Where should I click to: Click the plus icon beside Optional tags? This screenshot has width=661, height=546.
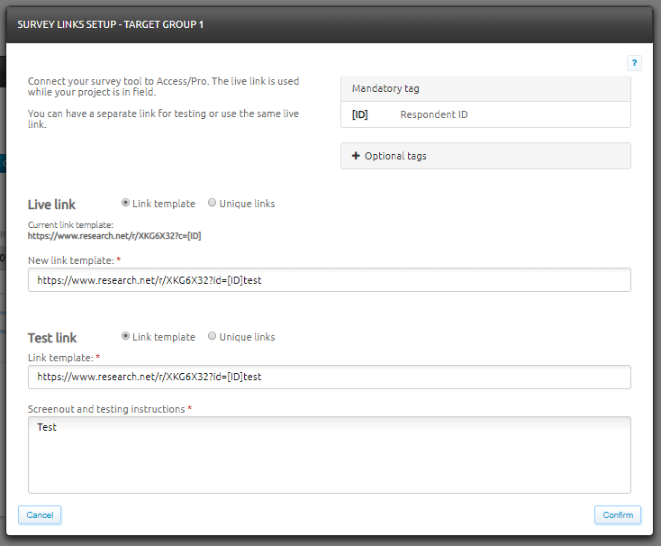[356, 156]
